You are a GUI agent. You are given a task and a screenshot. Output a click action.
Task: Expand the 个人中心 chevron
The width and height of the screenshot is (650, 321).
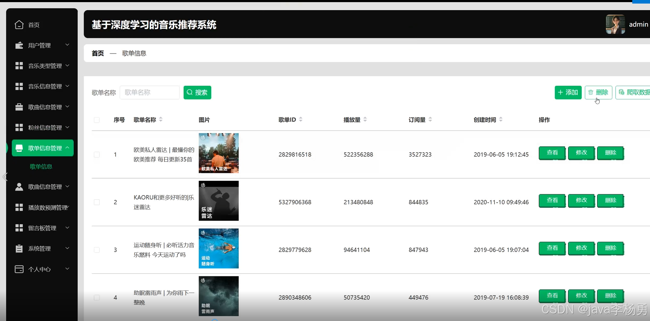(67, 269)
